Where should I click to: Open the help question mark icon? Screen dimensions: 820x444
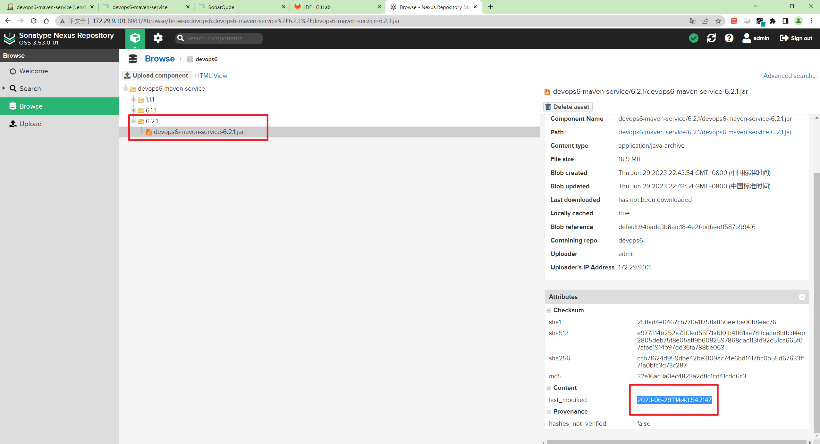(729, 38)
